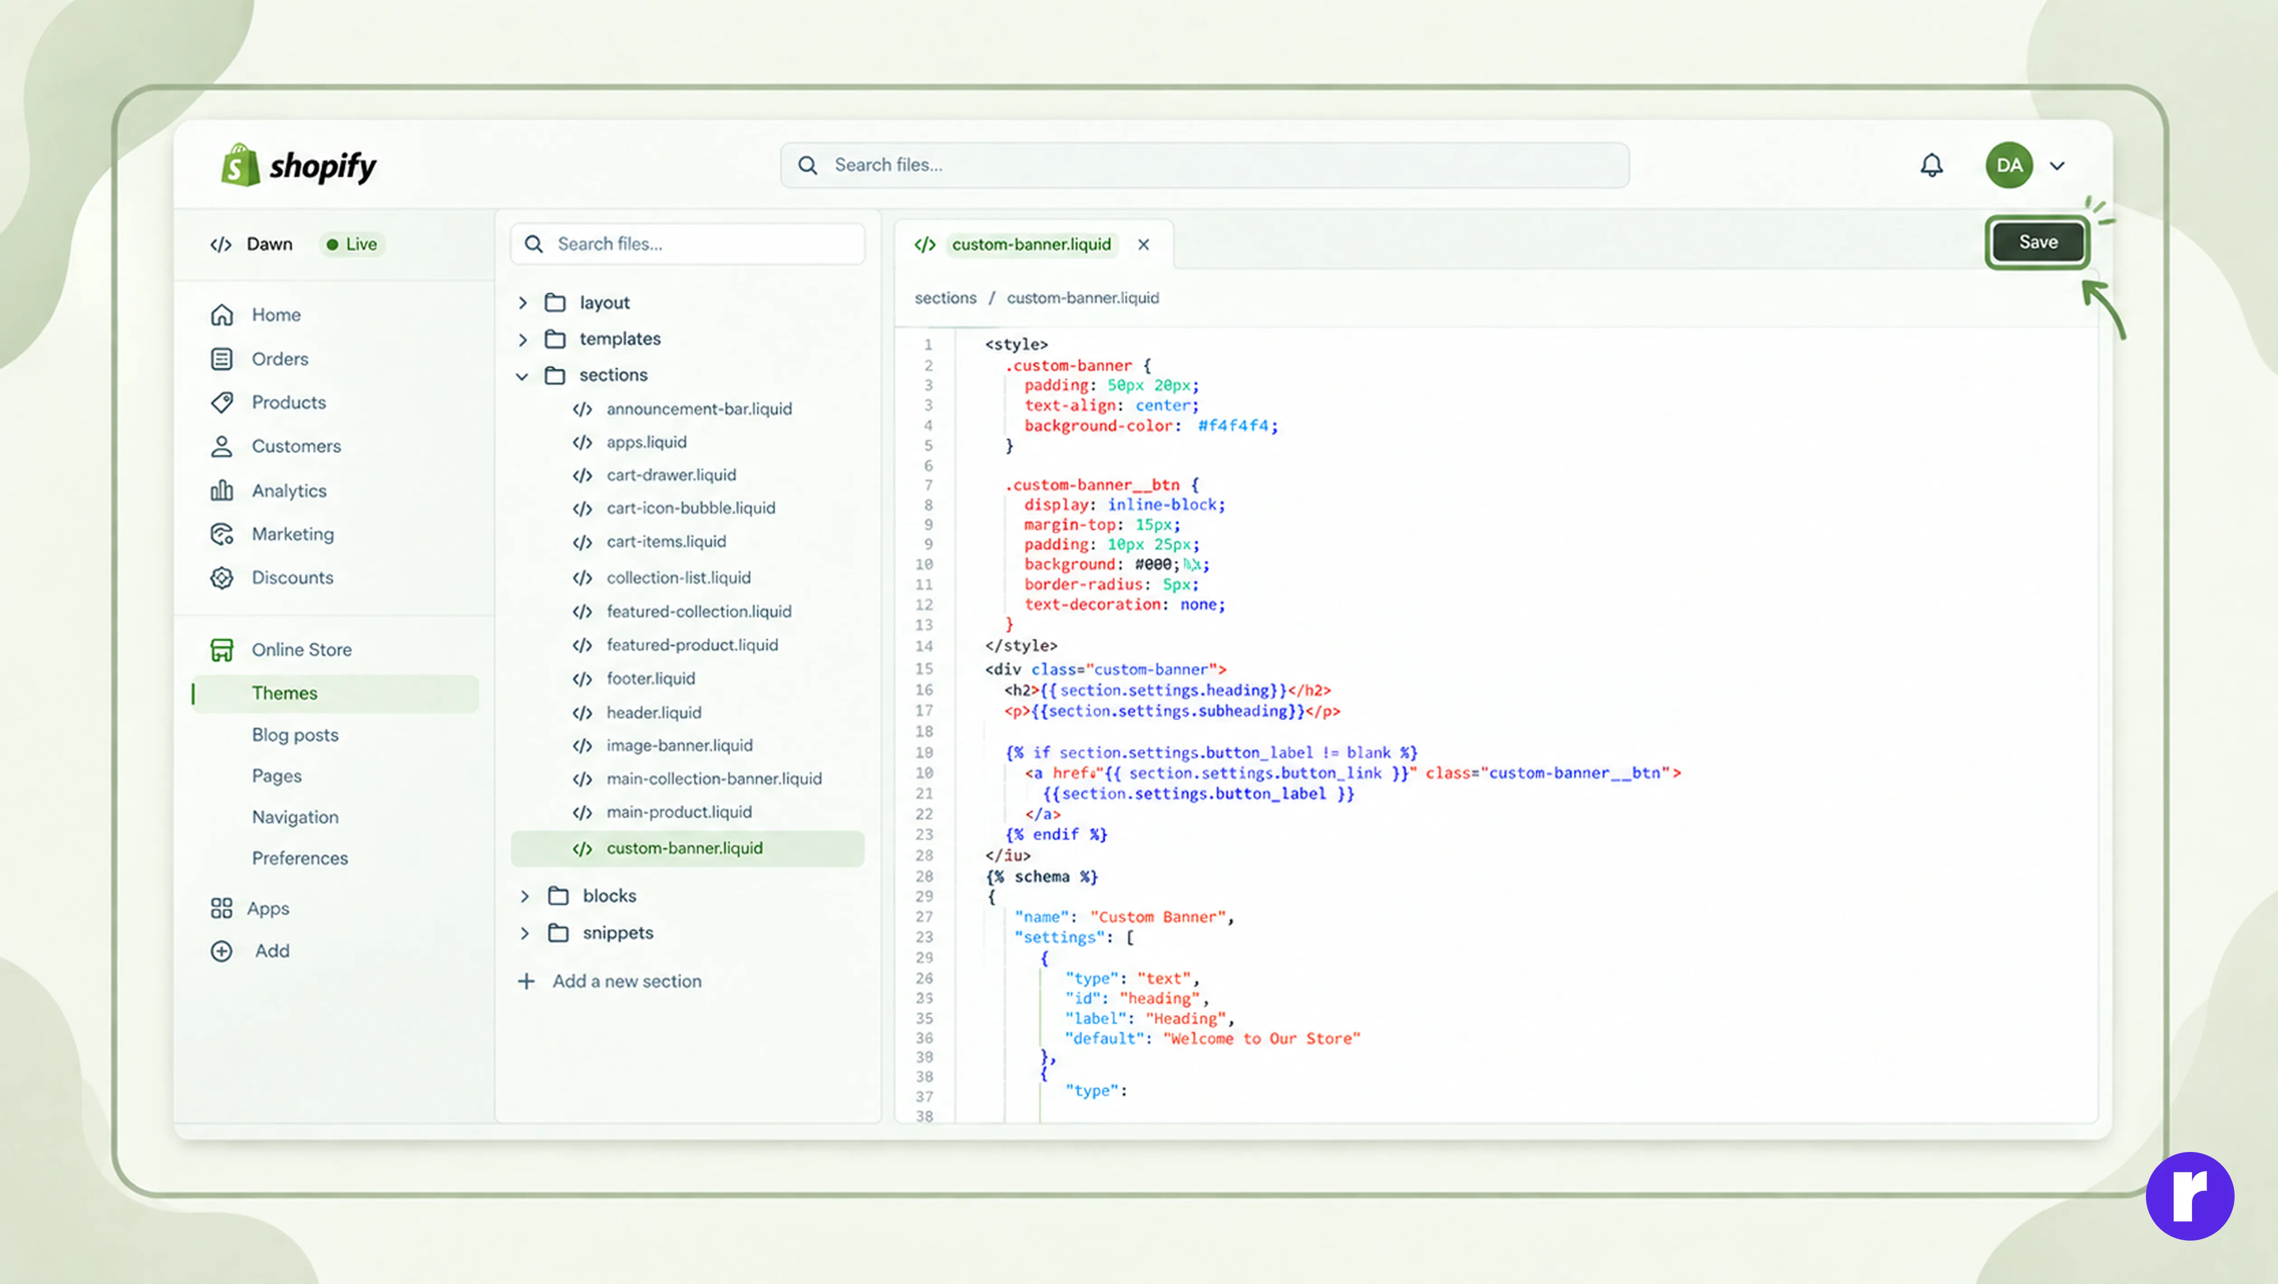The image size is (2278, 1284).
Task: Open image-banner.liquid file
Action: tap(679, 746)
